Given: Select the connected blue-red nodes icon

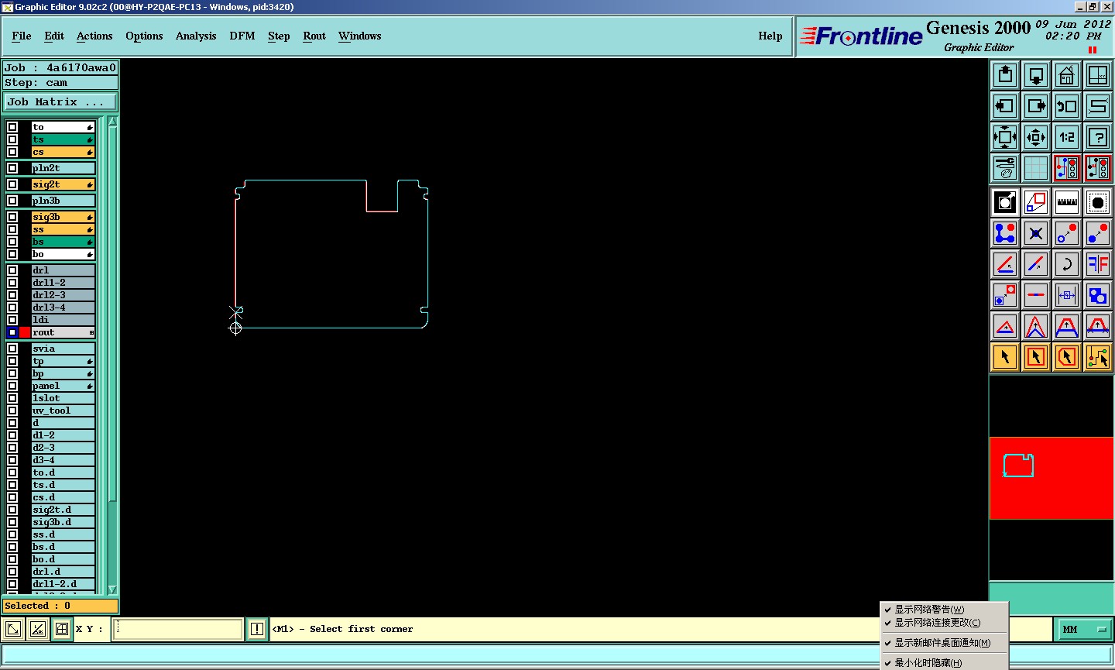Looking at the screenshot, I should click(x=1005, y=233).
